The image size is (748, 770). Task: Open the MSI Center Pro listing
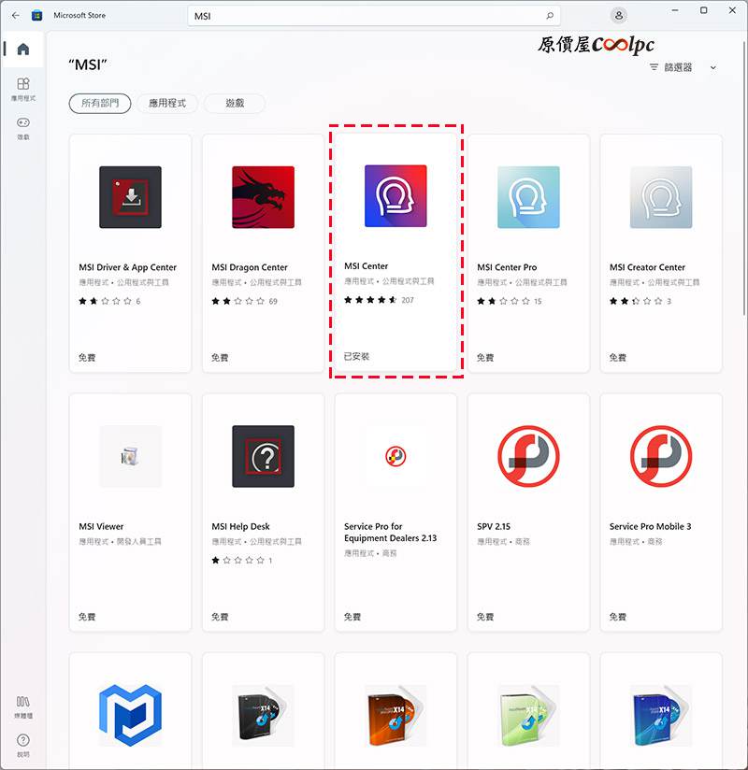click(x=528, y=252)
